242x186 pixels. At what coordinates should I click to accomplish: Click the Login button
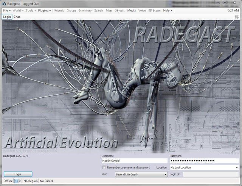18,174
